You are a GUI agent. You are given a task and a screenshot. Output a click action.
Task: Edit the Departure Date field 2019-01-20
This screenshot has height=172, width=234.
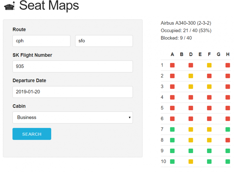[x=73, y=92]
